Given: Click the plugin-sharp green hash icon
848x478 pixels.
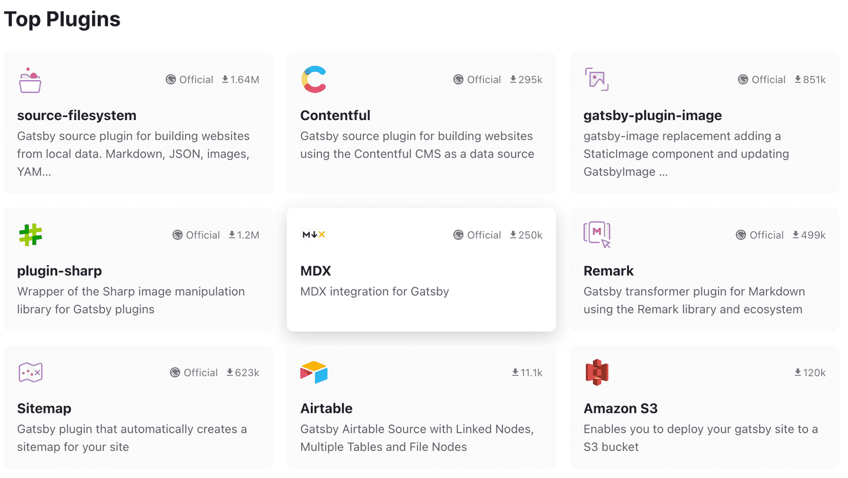Looking at the screenshot, I should [x=29, y=234].
